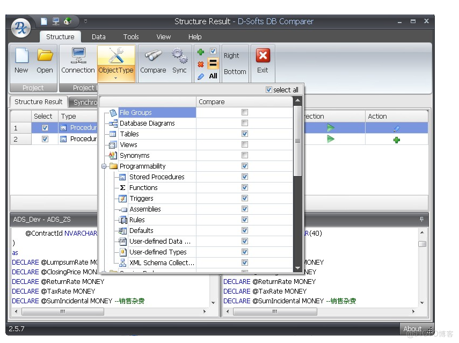
Task: Open the ObjectType dropdown arrow
Action: tap(115, 77)
